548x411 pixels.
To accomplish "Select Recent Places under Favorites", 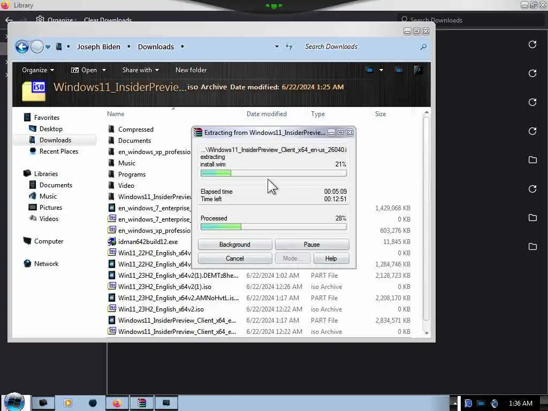I will 59,151.
